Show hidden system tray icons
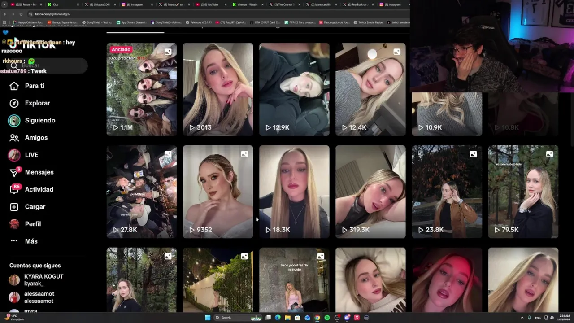This screenshot has height=323, width=574. [x=522, y=318]
